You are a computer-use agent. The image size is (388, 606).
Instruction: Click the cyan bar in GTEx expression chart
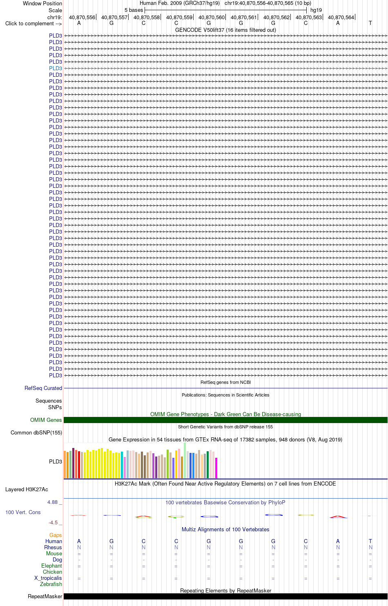pyautogui.click(x=122, y=465)
